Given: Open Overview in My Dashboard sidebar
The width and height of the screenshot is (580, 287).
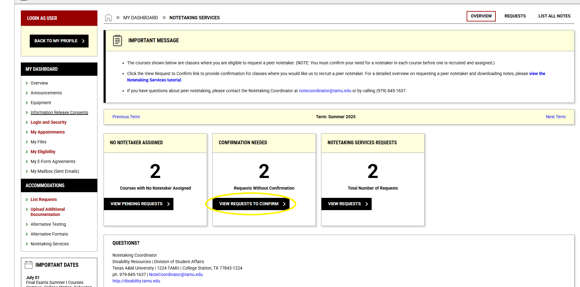Looking at the screenshot, I should tap(39, 83).
